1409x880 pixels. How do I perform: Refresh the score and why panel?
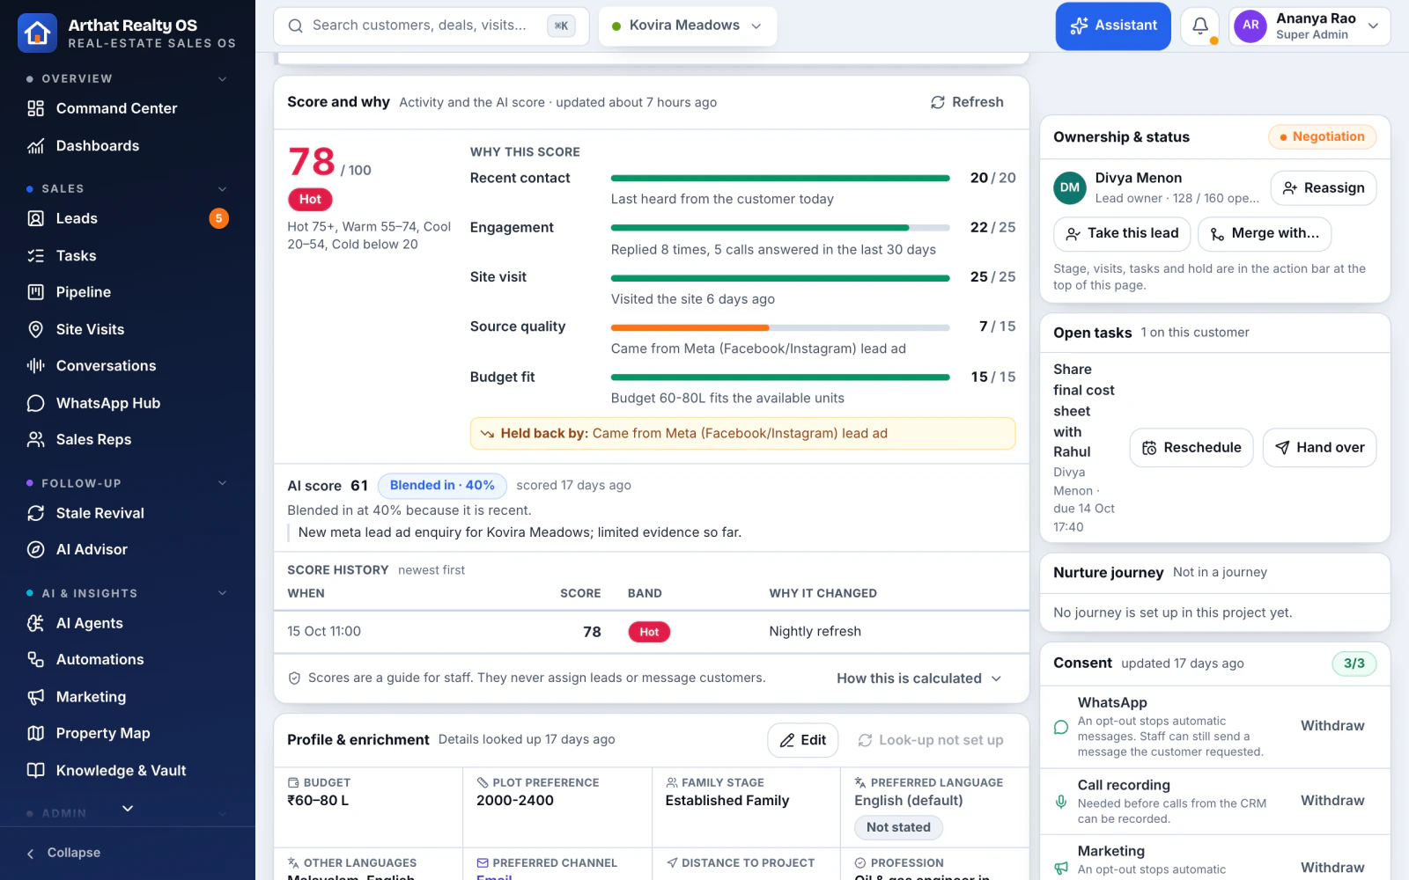pyautogui.click(x=967, y=102)
